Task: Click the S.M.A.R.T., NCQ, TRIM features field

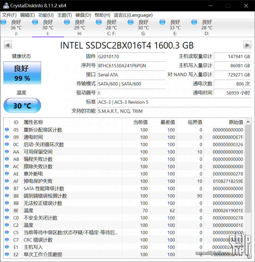Action: click(x=174, y=111)
